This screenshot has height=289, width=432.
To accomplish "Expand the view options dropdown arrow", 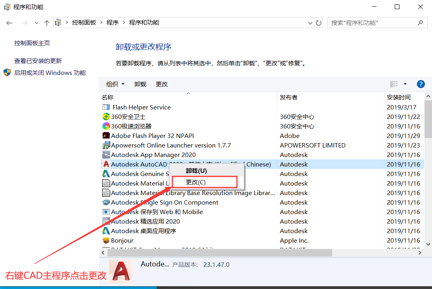I will coord(405,84).
